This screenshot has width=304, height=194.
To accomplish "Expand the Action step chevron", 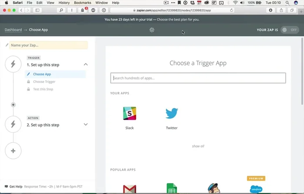I will point(86,125).
